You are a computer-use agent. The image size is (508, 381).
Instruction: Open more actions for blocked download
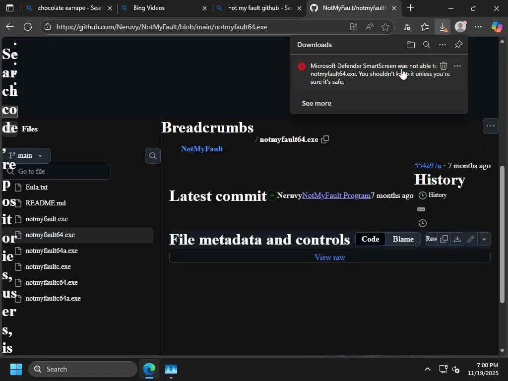tap(457, 66)
